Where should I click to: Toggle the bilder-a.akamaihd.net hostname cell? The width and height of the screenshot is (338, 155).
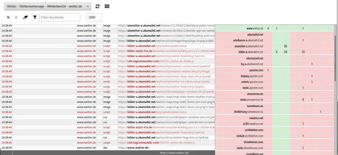coord(239,52)
